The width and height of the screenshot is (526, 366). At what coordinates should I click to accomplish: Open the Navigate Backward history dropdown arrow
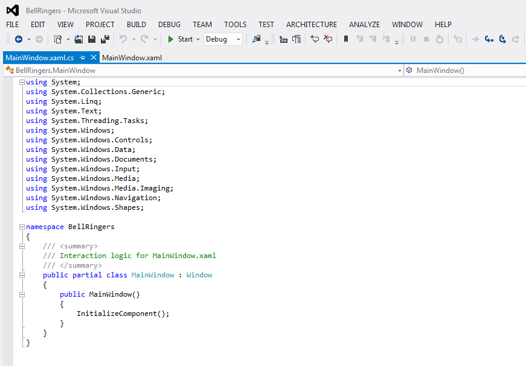point(29,40)
